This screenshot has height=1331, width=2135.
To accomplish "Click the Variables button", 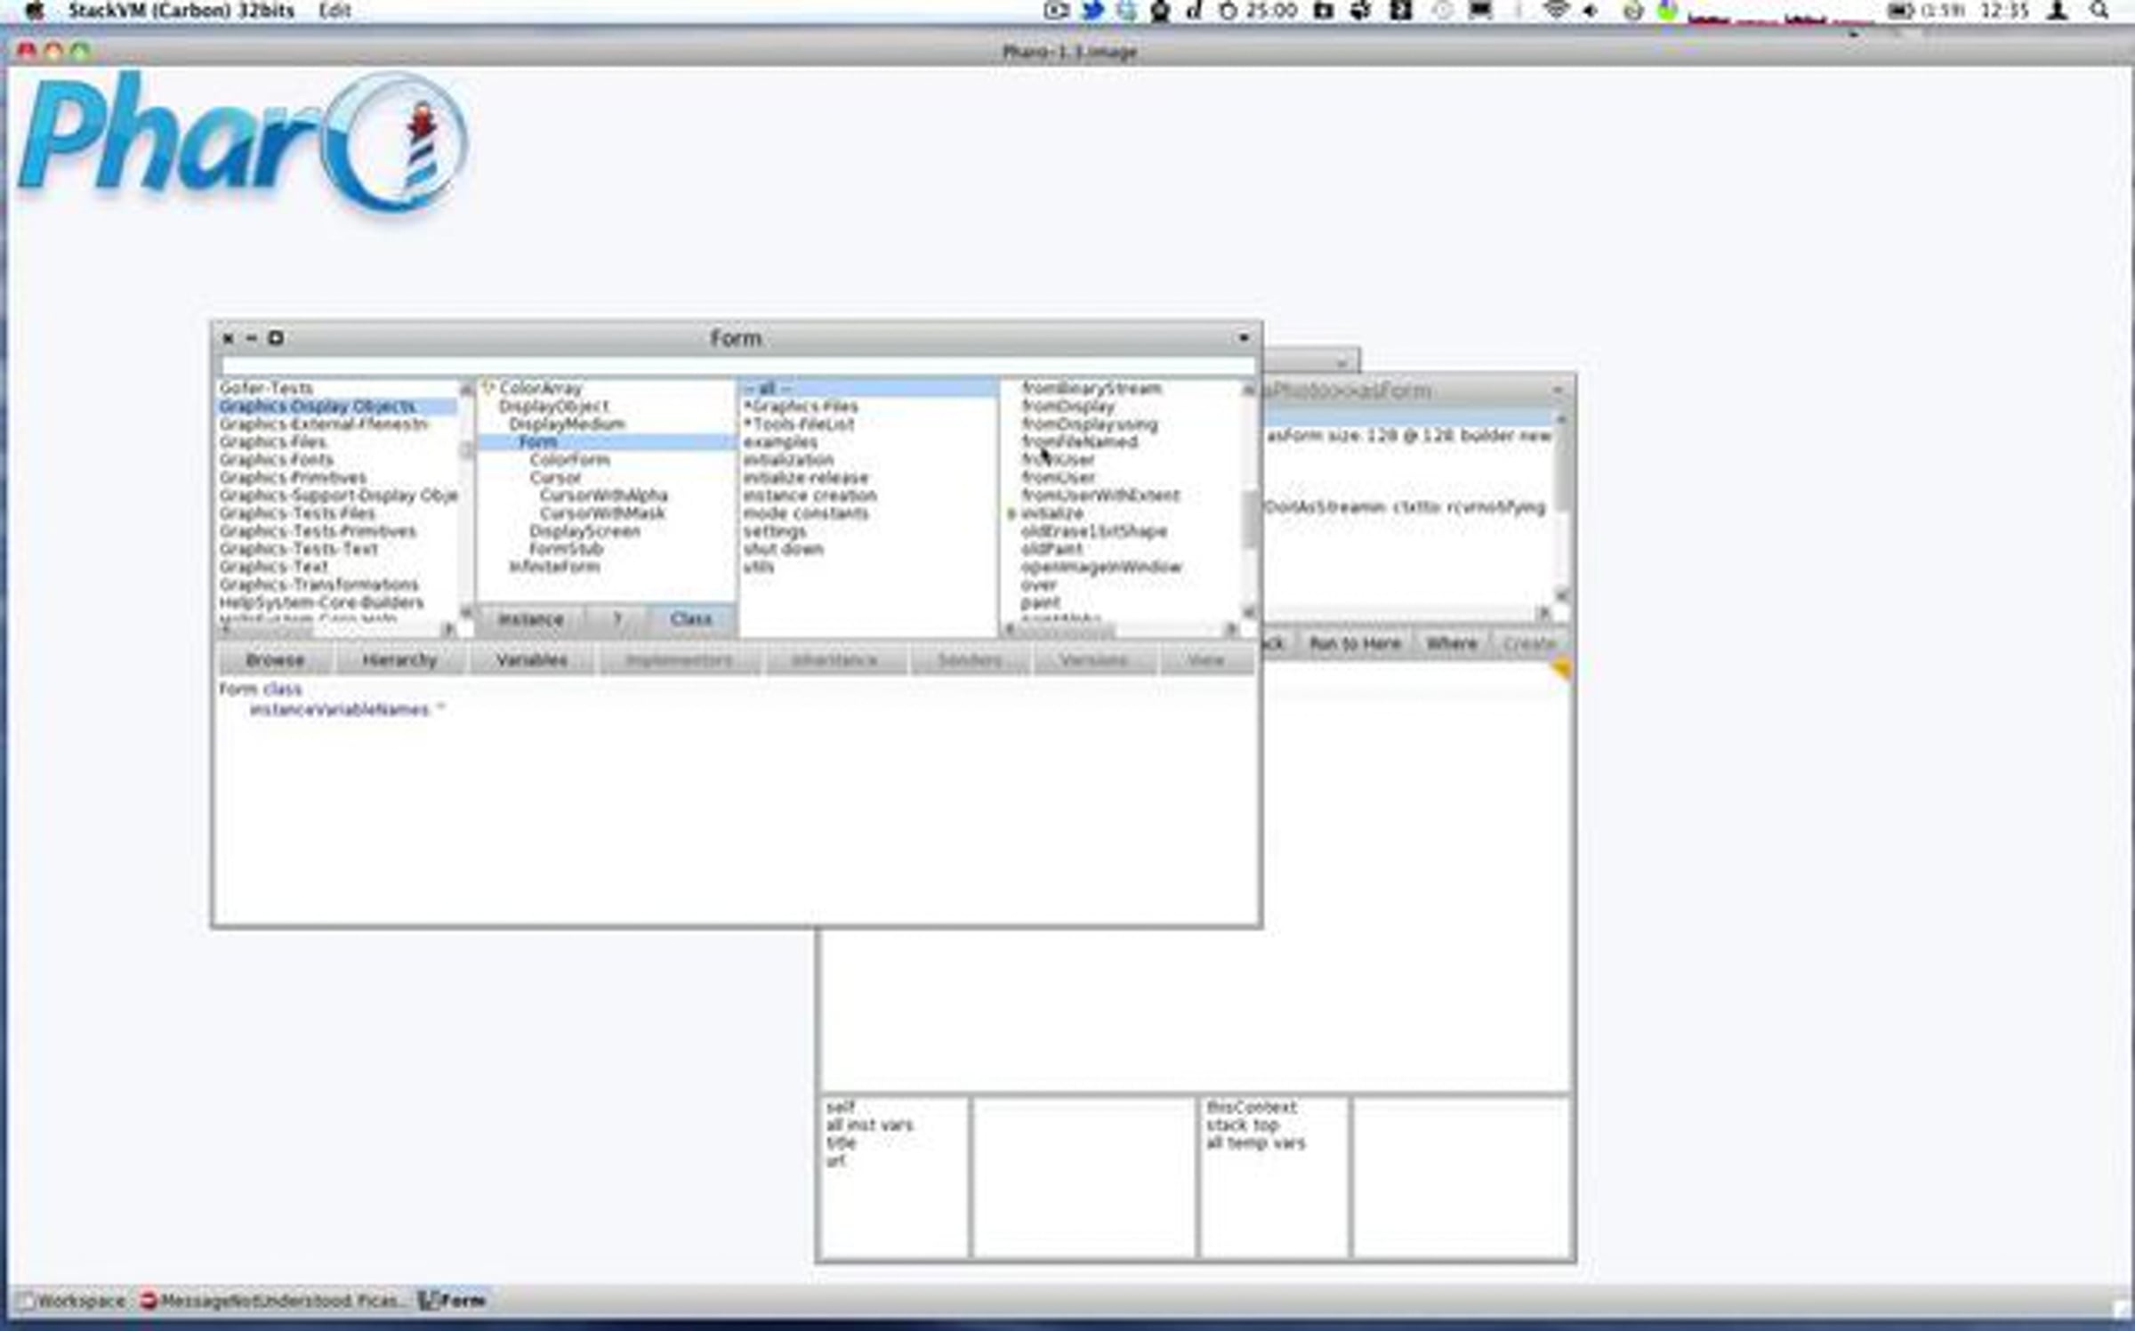I will [x=531, y=660].
